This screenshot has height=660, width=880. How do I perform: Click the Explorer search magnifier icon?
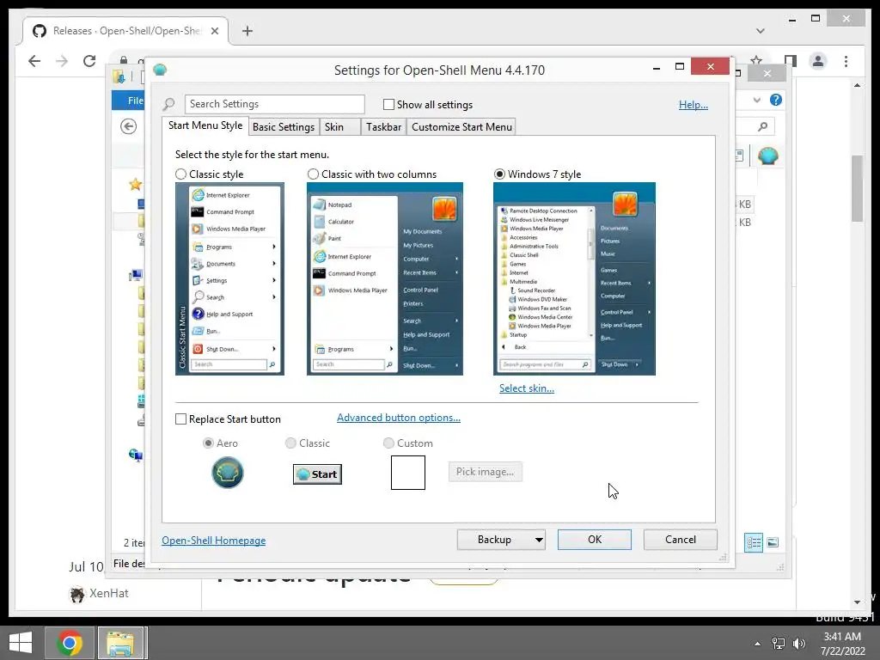(x=763, y=127)
